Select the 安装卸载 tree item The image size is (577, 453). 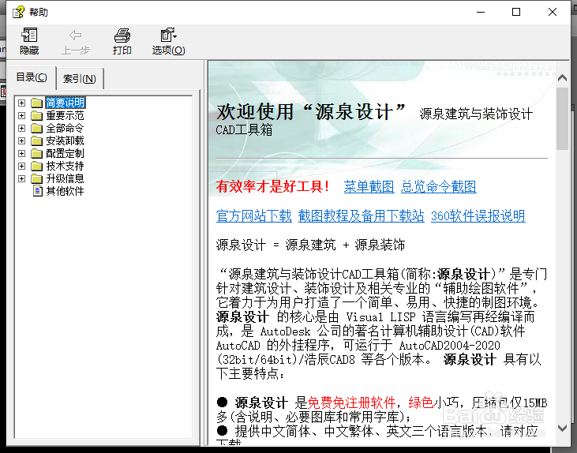click(66, 140)
